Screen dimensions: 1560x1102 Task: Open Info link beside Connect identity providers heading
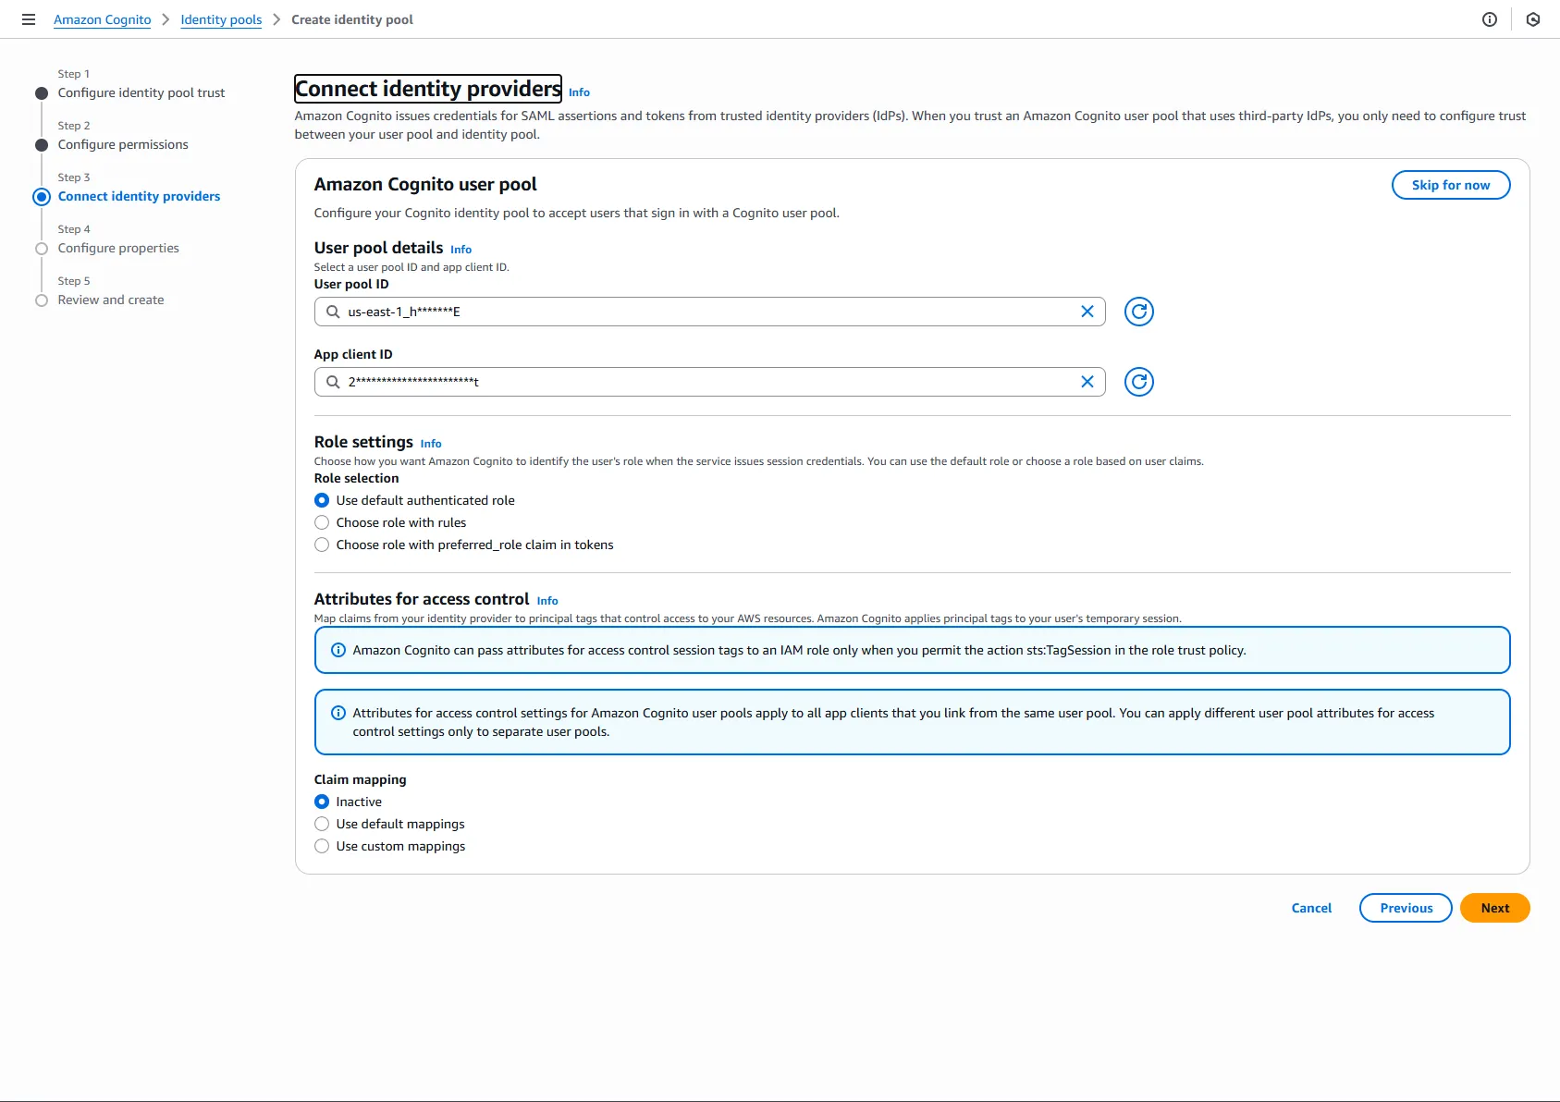coord(579,92)
